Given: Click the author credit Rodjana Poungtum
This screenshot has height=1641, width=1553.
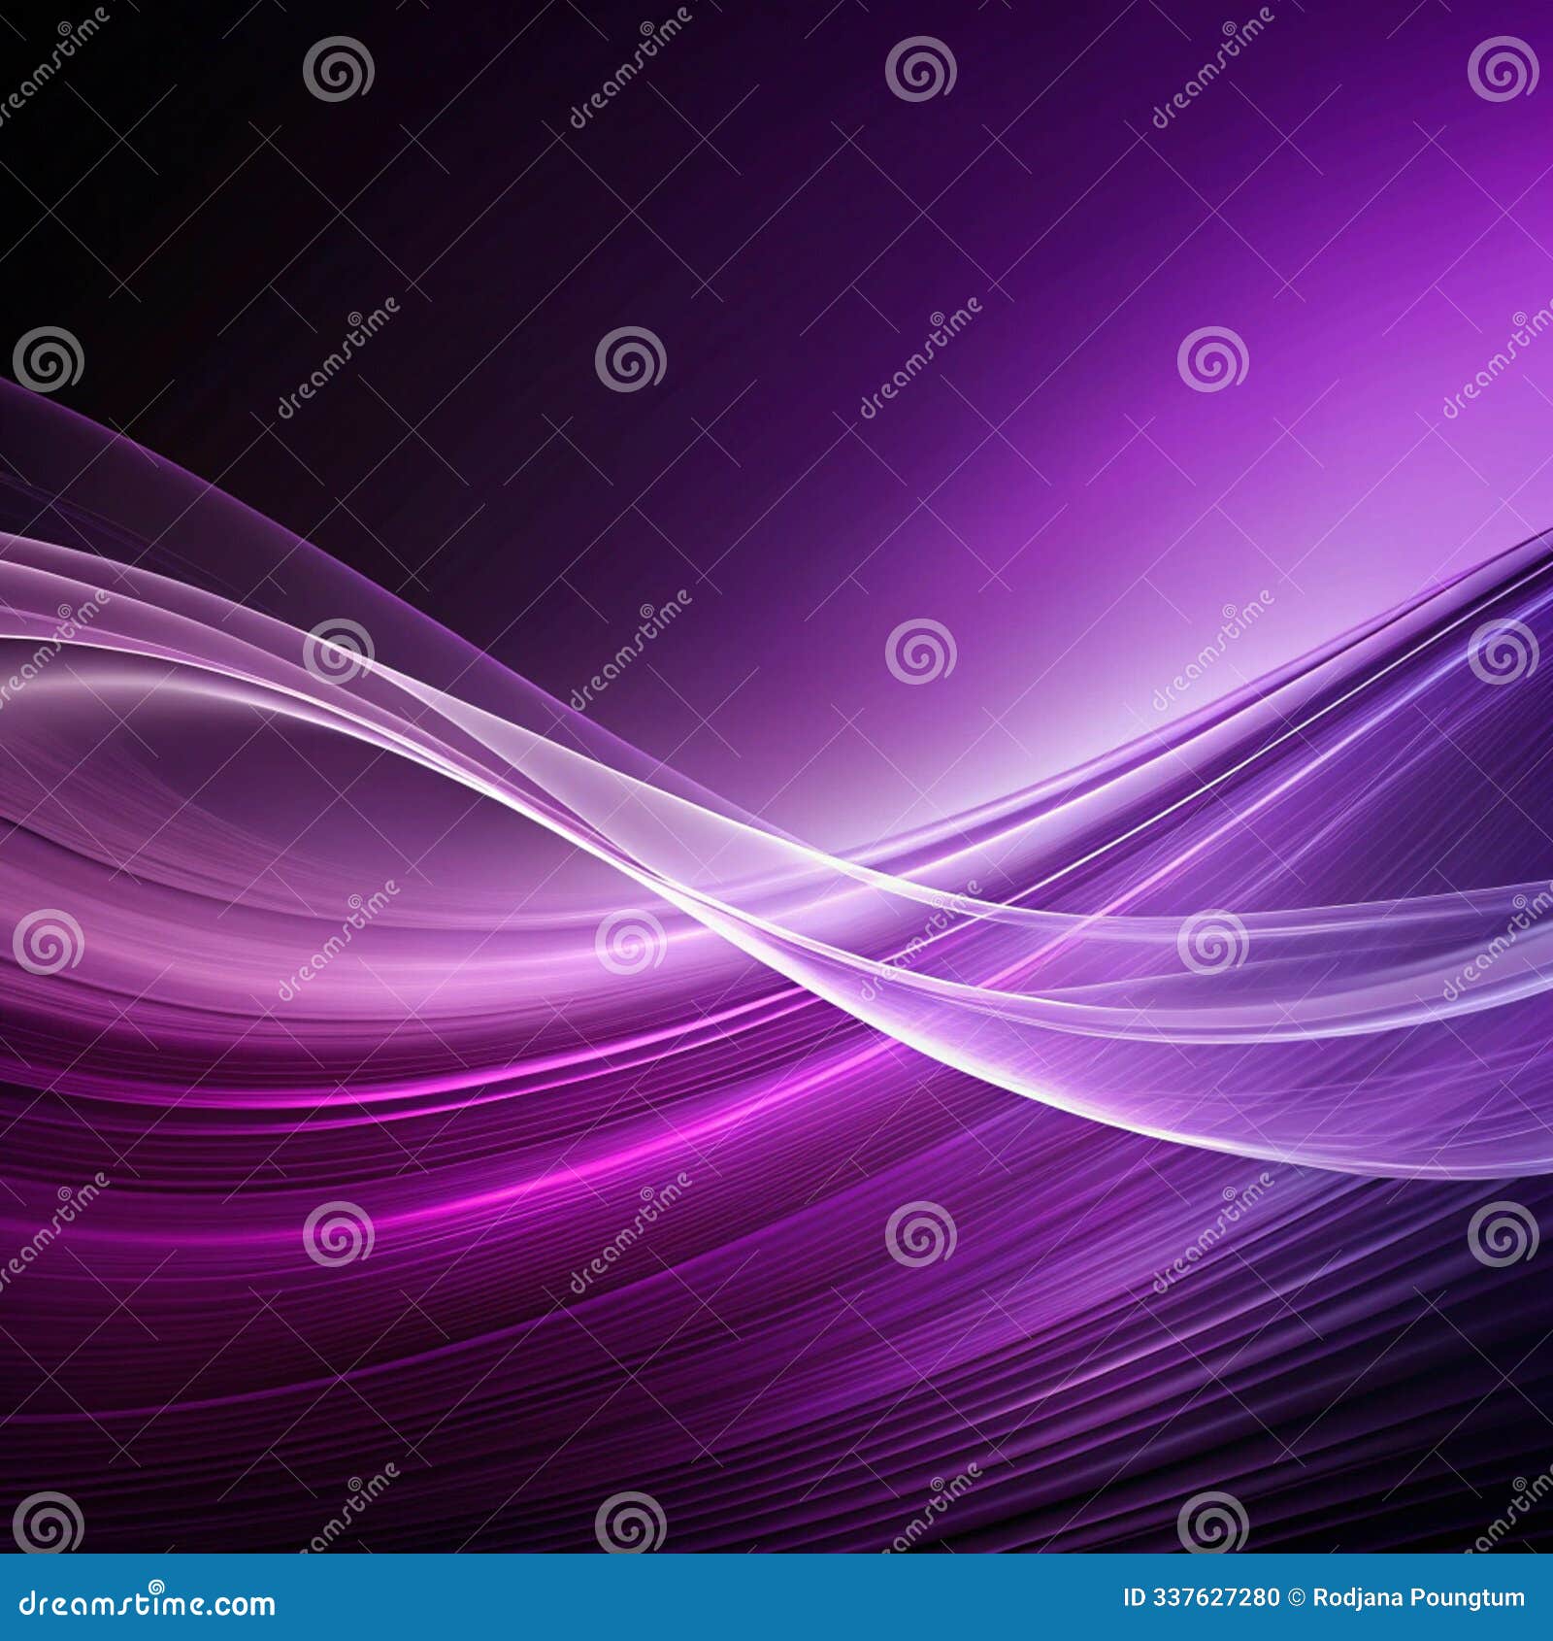Looking at the screenshot, I should coord(1417,1597).
